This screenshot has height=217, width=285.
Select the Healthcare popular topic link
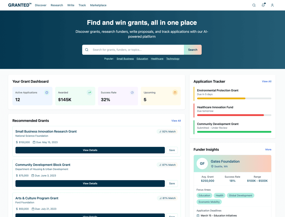[x=157, y=59]
